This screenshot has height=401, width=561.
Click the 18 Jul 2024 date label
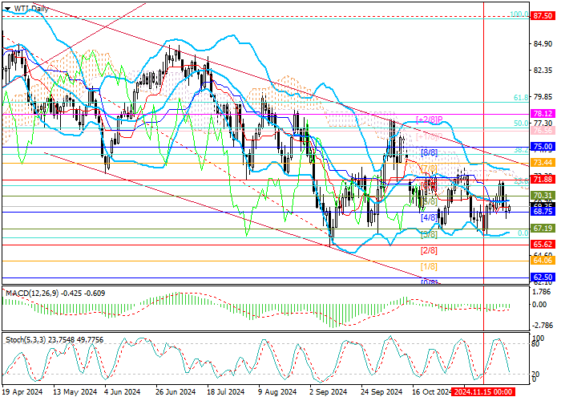[x=226, y=392]
